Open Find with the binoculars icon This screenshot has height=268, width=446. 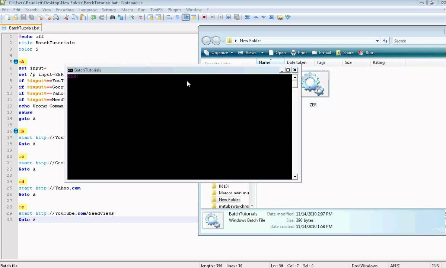pyautogui.click(x=112, y=17)
